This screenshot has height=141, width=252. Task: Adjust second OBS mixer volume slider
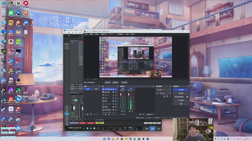(129, 101)
